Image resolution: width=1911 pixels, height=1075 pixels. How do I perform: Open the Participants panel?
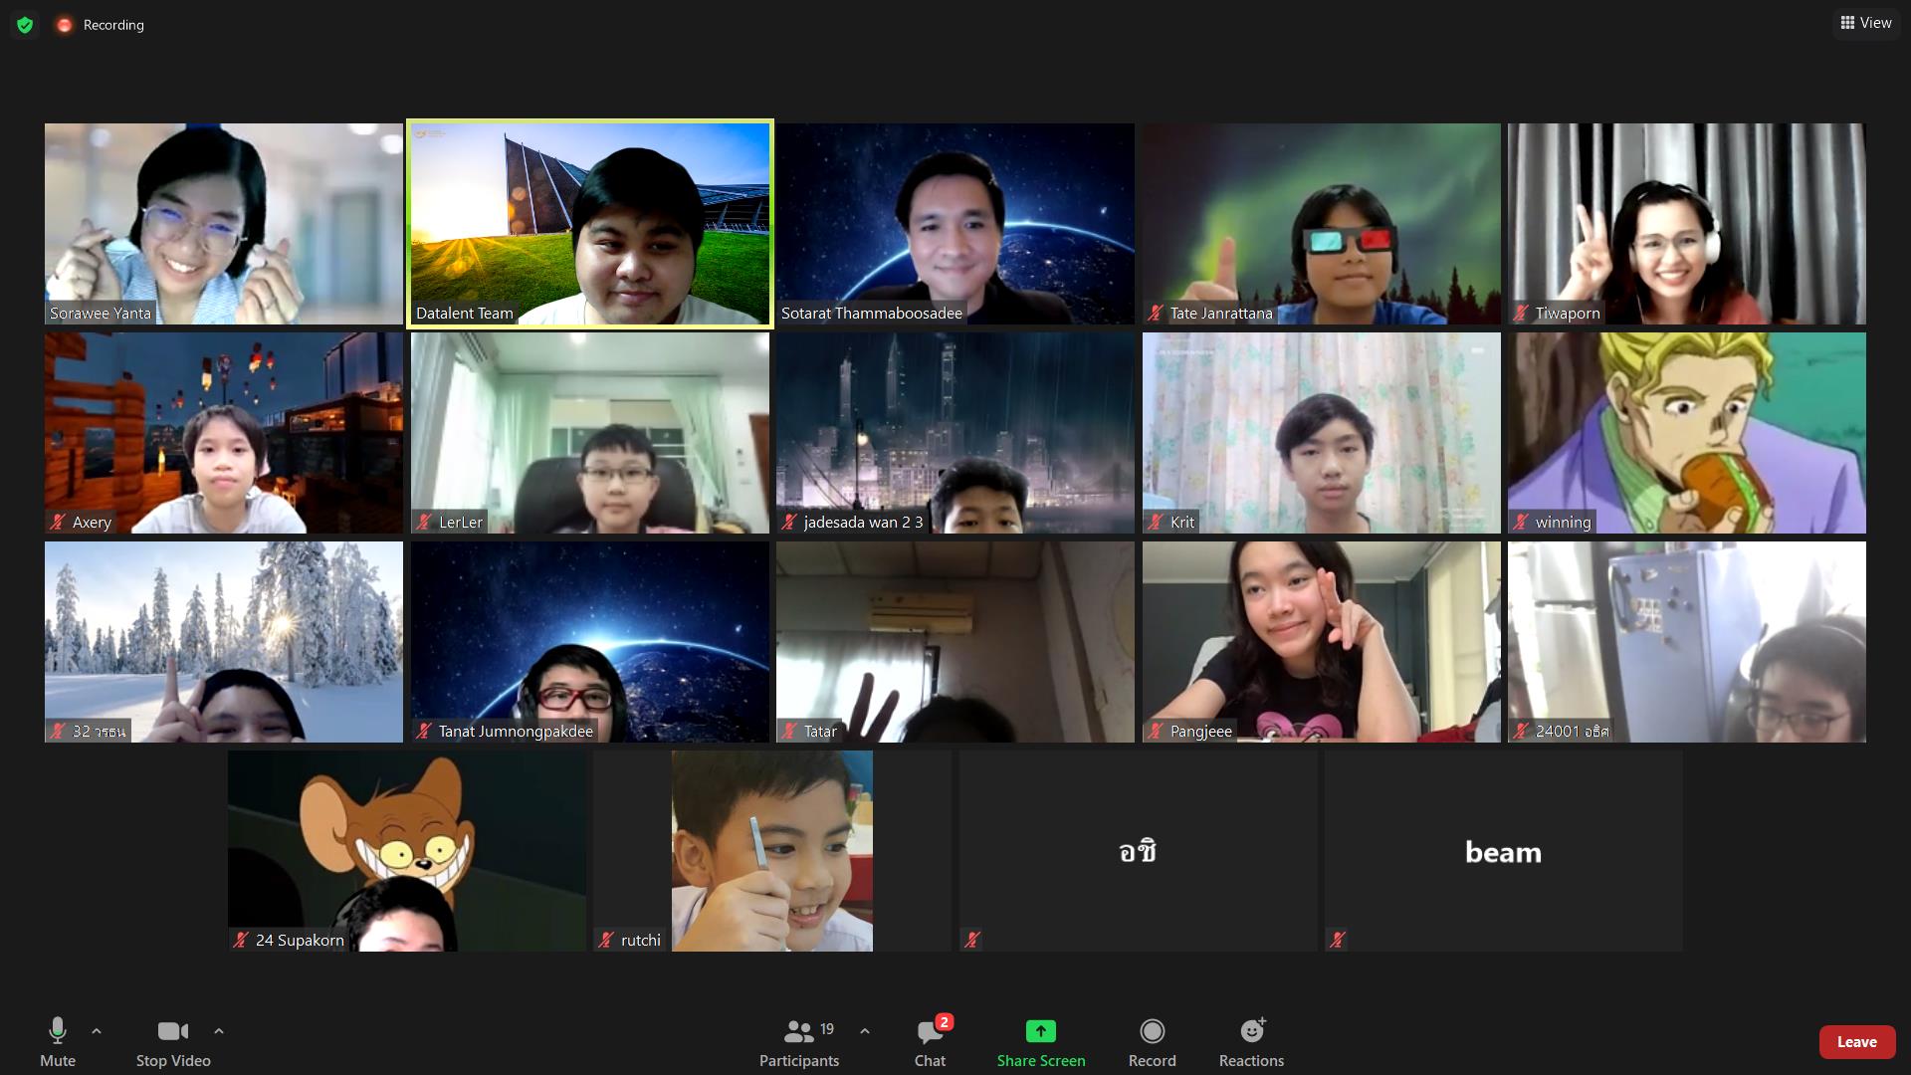point(799,1041)
